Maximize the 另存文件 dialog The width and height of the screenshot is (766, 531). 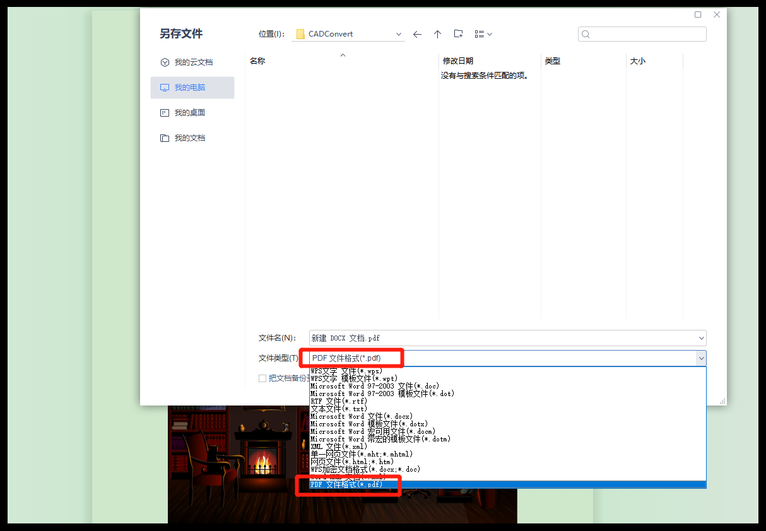coord(698,15)
